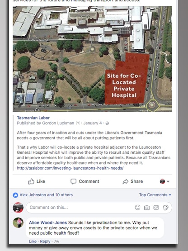188x251 pixels.
Task: Click the Share arrow icon
Action: pyautogui.click(x=126, y=181)
